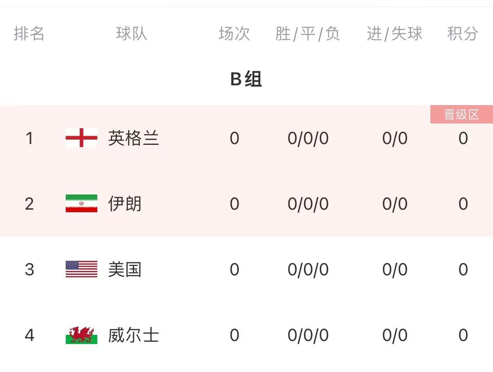Select the 美国 team name
The image size is (493, 372).
pos(125,269)
